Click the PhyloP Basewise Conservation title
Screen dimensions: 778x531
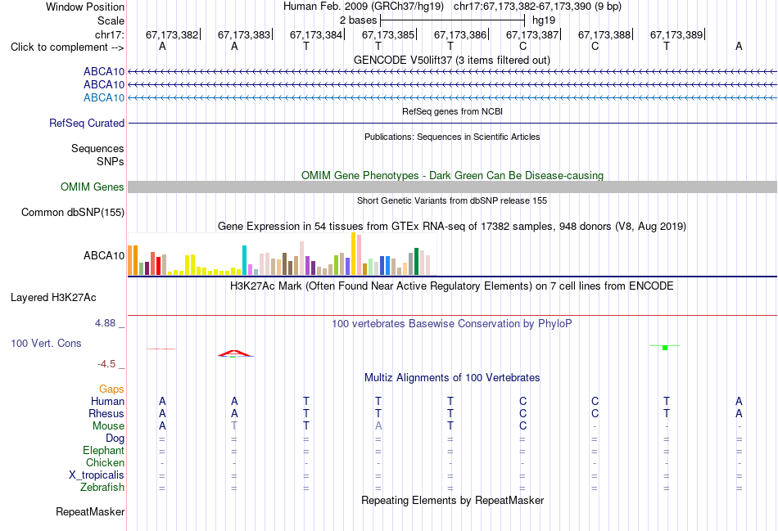pyautogui.click(x=451, y=324)
